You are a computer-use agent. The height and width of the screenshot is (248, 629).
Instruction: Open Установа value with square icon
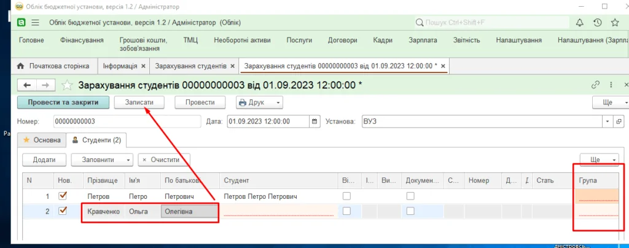(x=618, y=122)
